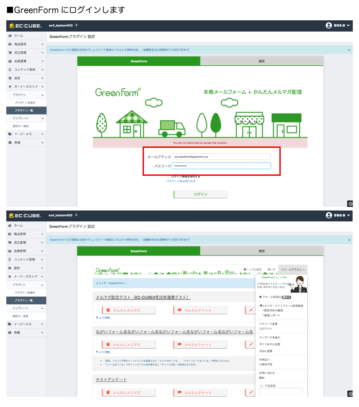
Task: Open the 管理者様 dropdown arrow in the upper screenshot
Action: (348, 25)
